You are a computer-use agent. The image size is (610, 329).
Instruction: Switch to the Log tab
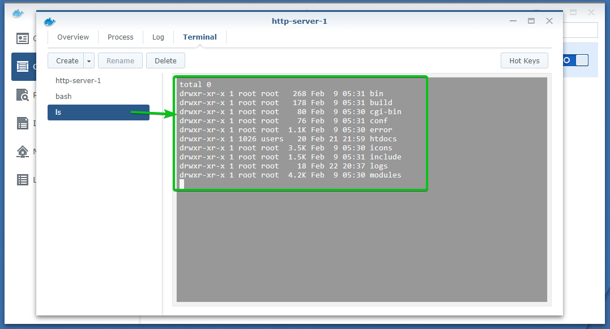158,37
